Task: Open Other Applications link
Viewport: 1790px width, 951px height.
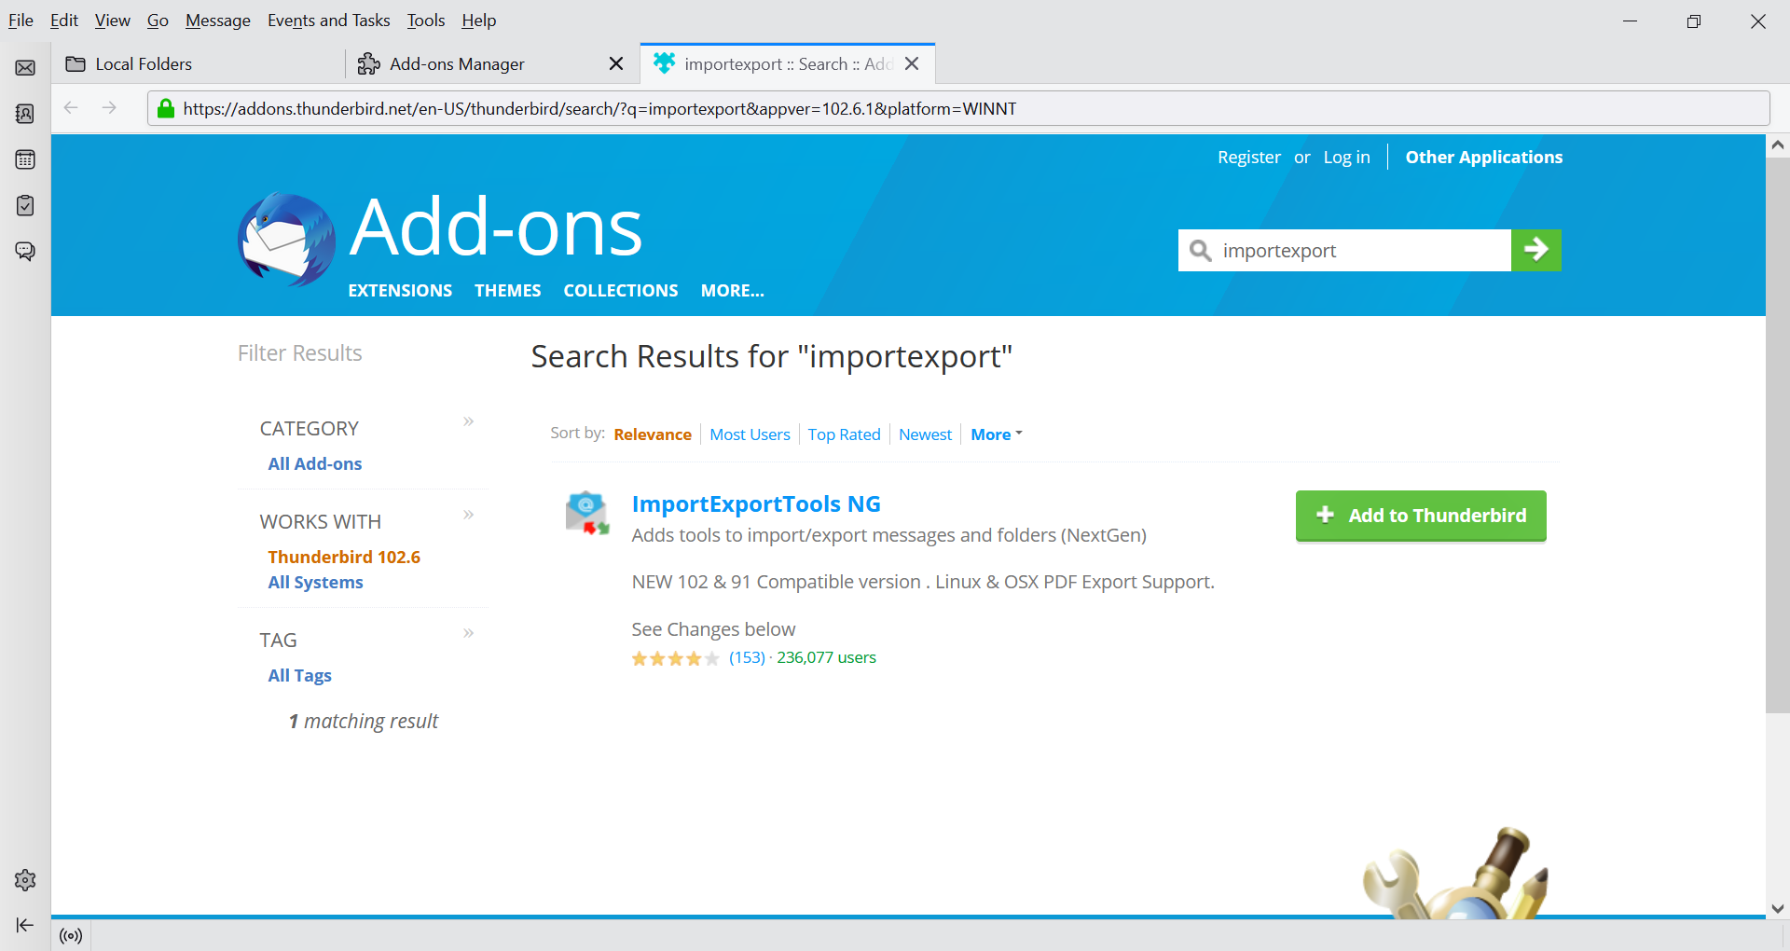Action: tap(1483, 158)
